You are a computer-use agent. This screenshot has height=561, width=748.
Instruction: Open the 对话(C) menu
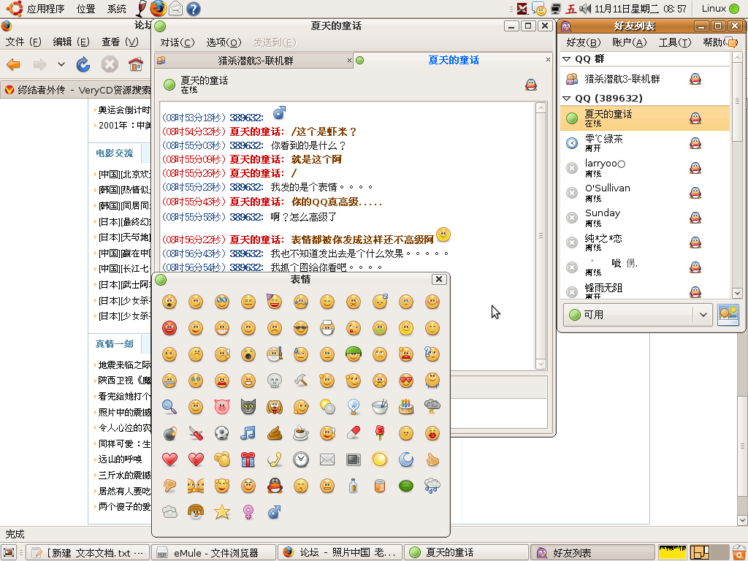tap(177, 42)
